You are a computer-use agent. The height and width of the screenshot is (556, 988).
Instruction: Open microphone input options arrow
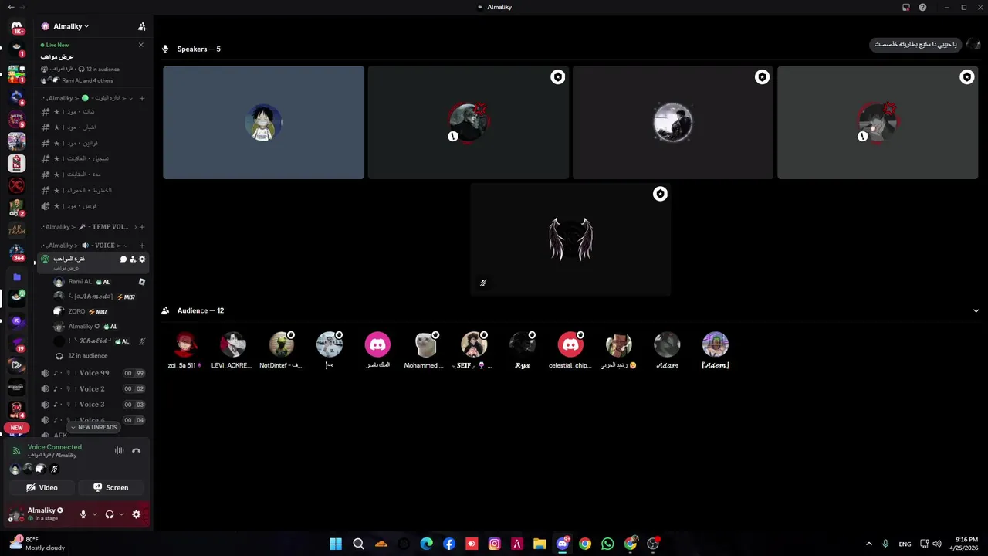pos(95,514)
